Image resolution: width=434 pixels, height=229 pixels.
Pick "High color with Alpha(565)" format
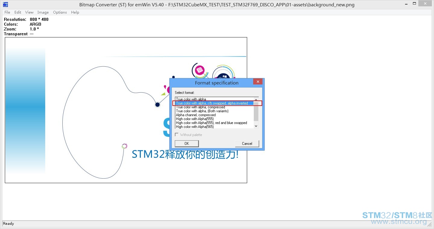coord(195,127)
